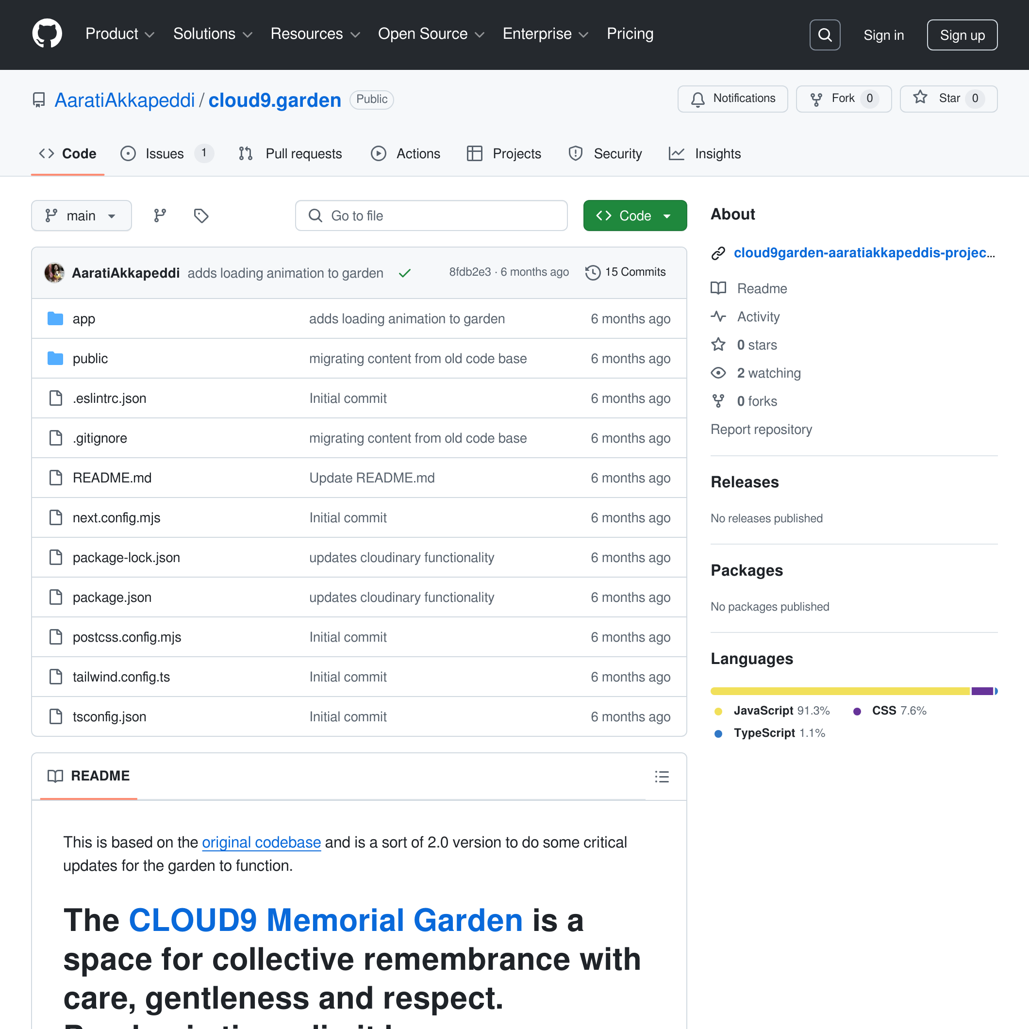Screen dimensions: 1029x1029
Task: Open the original codebase link
Action: (x=262, y=842)
